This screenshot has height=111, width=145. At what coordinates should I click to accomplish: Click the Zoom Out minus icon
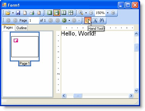(x=91, y=13)
